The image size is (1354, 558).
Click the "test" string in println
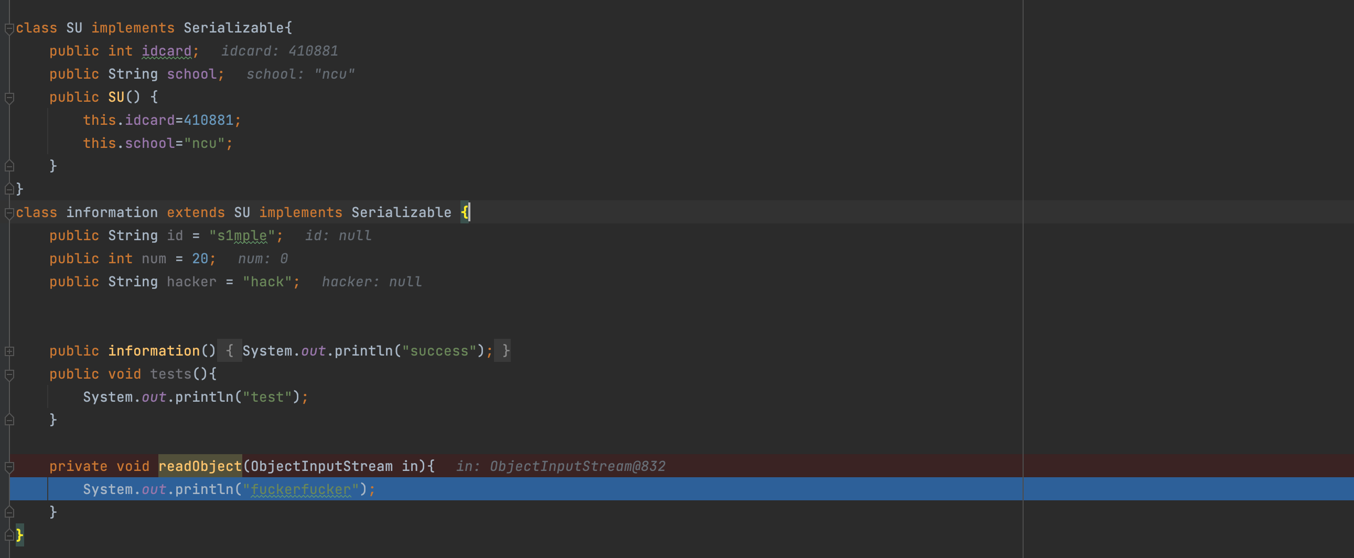(267, 397)
